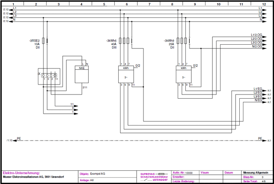
Task: Click the 40A fuse rating text
Action: (x=114, y=44)
